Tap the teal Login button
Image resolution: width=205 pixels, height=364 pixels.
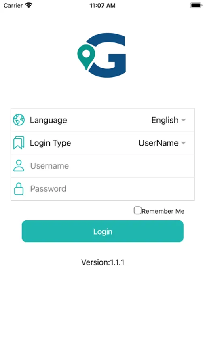pos(103,231)
